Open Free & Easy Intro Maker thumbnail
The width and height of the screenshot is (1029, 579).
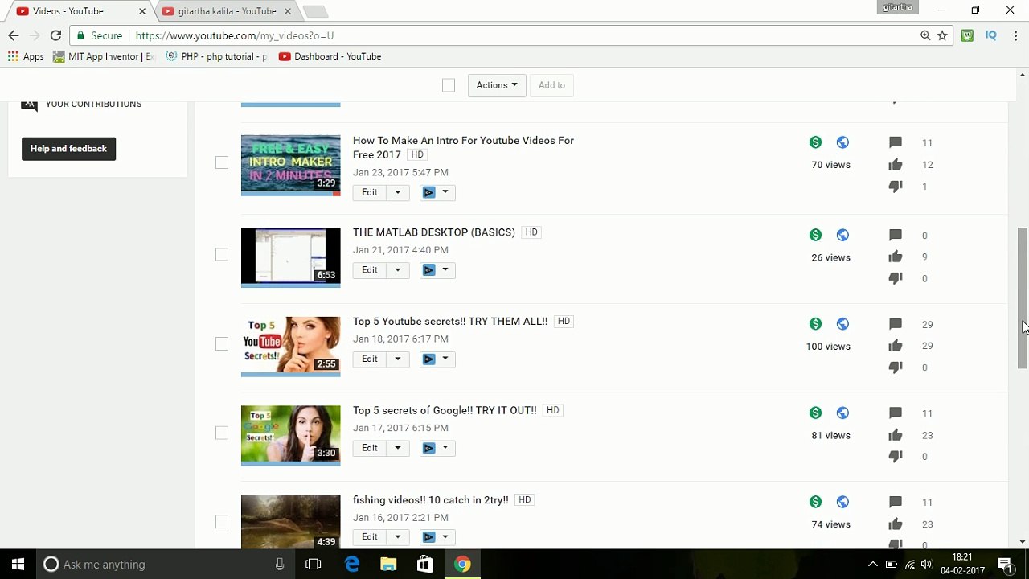291,164
